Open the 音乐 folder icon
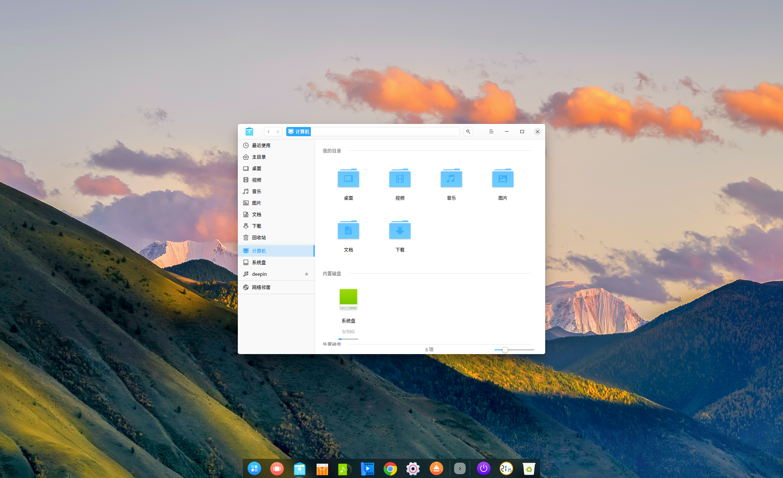 451,179
